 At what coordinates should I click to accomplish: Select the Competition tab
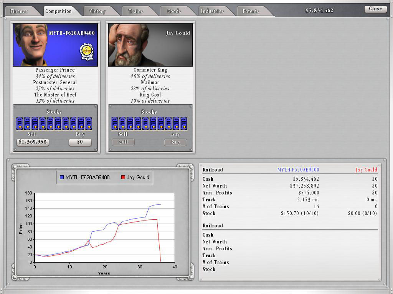click(x=58, y=11)
